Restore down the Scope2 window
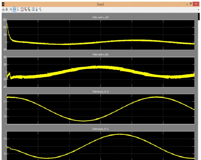 [191, 4]
